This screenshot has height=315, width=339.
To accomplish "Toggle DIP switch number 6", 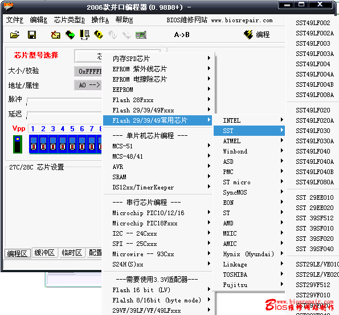I will tap(82, 144).
